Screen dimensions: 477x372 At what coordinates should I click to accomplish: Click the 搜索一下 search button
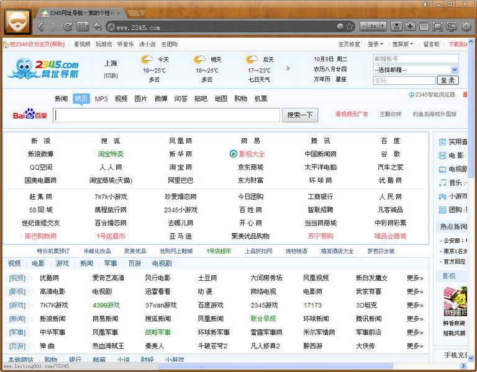point(300,115)
